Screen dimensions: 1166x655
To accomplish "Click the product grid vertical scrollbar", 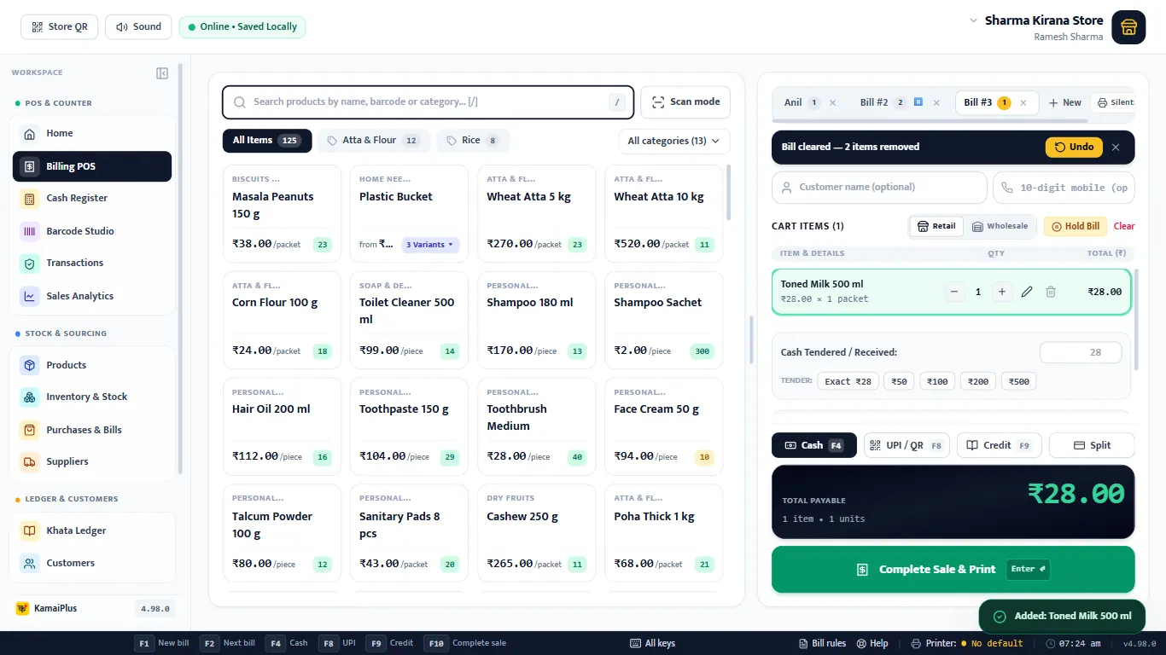I will [x=728, y=192].
